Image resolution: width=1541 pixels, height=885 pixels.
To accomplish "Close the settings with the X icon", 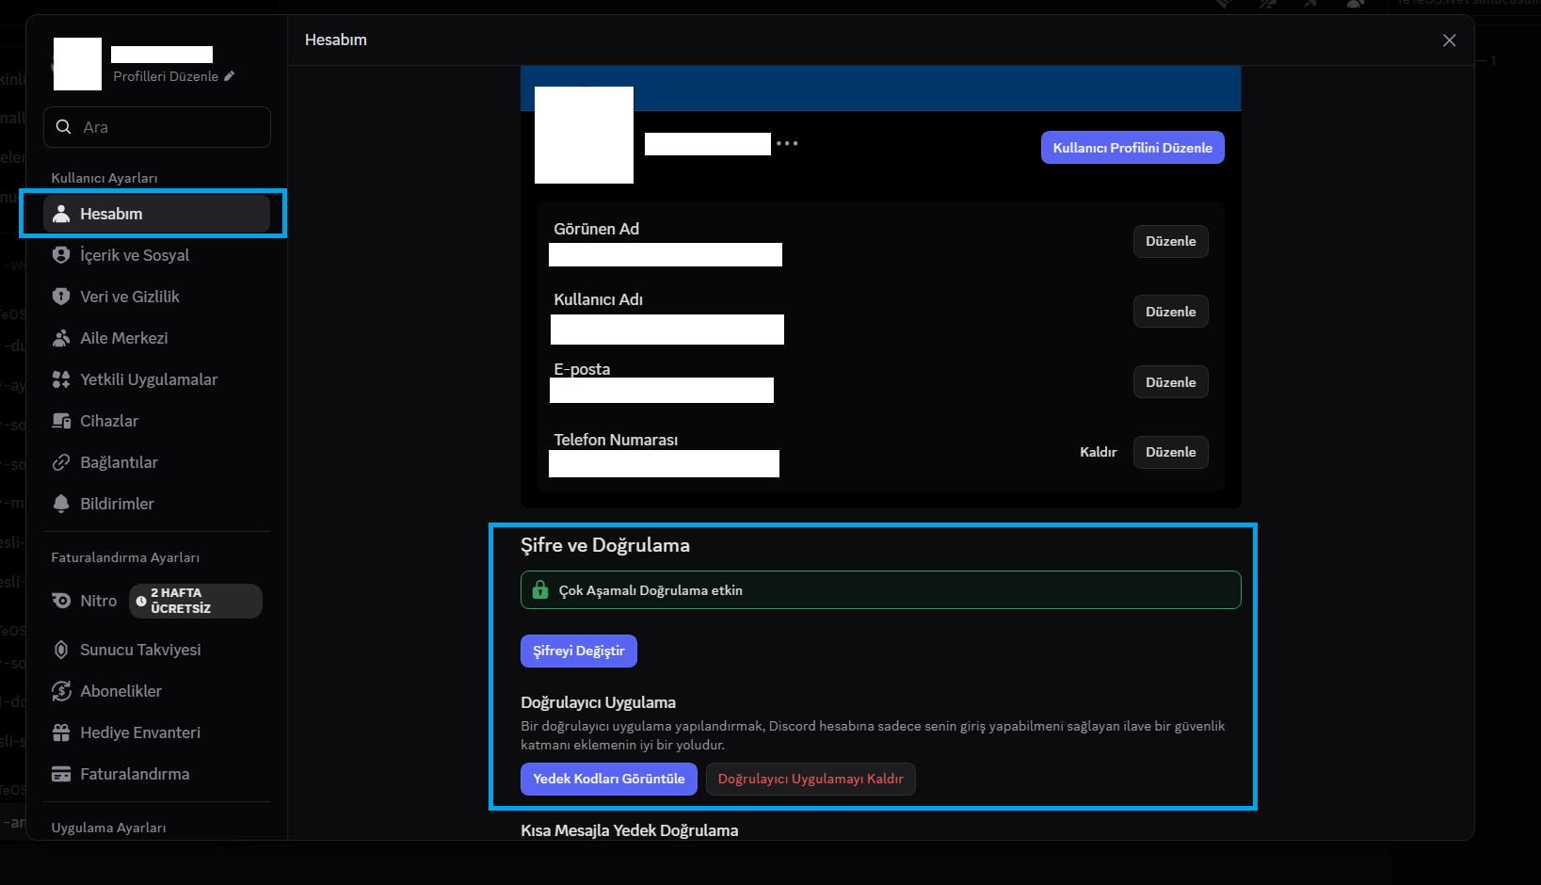I will point(1450,40).
